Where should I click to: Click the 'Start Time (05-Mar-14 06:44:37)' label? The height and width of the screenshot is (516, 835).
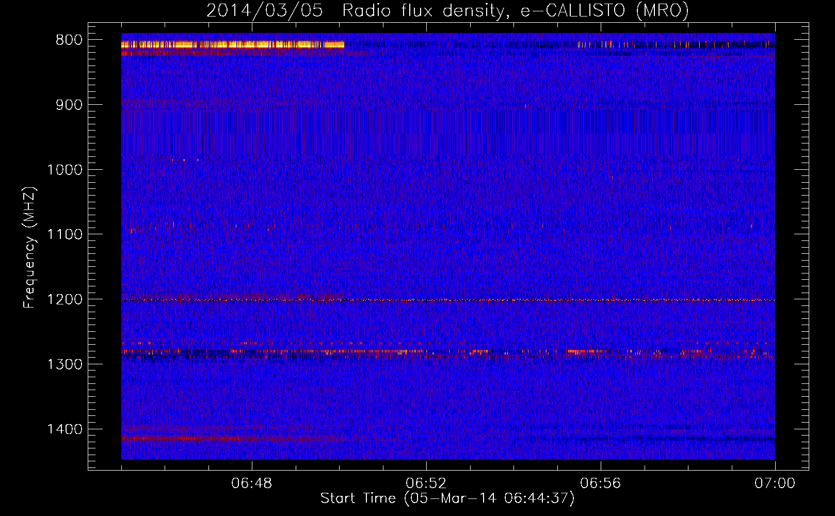pyautogui.click(x=447, y=498)
